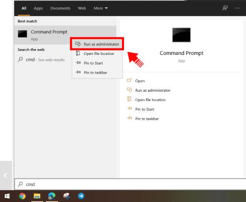The image size is (246, 202).
Task: Switch to the Apps tab
Action: pyautogui.click(x=38, y=8)
